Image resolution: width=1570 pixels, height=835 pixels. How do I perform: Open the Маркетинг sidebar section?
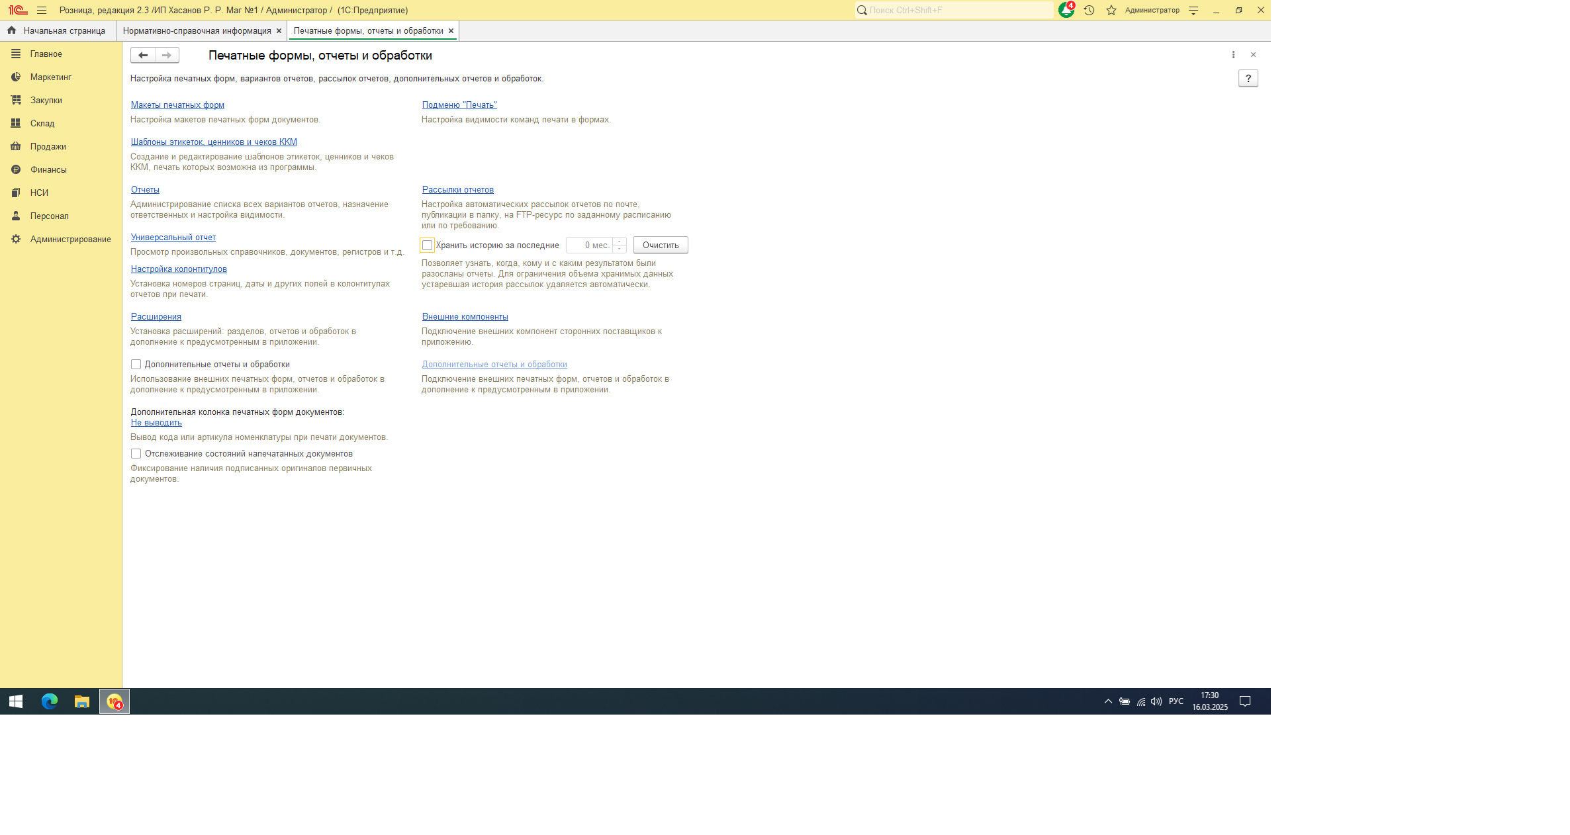click(50, 77)
